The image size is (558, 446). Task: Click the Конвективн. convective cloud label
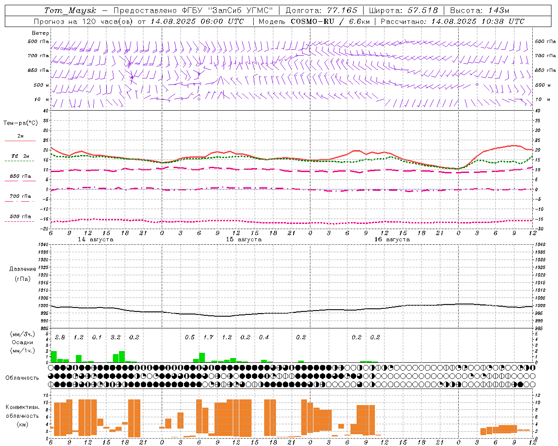click(22, 407)
